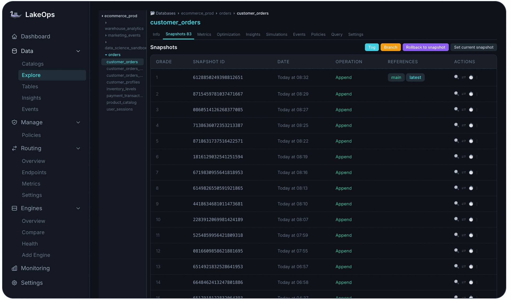This screenshot has width=511, height=300.
Task: Click magnifier icon on row 8715459781037471667
Action: 456,94
